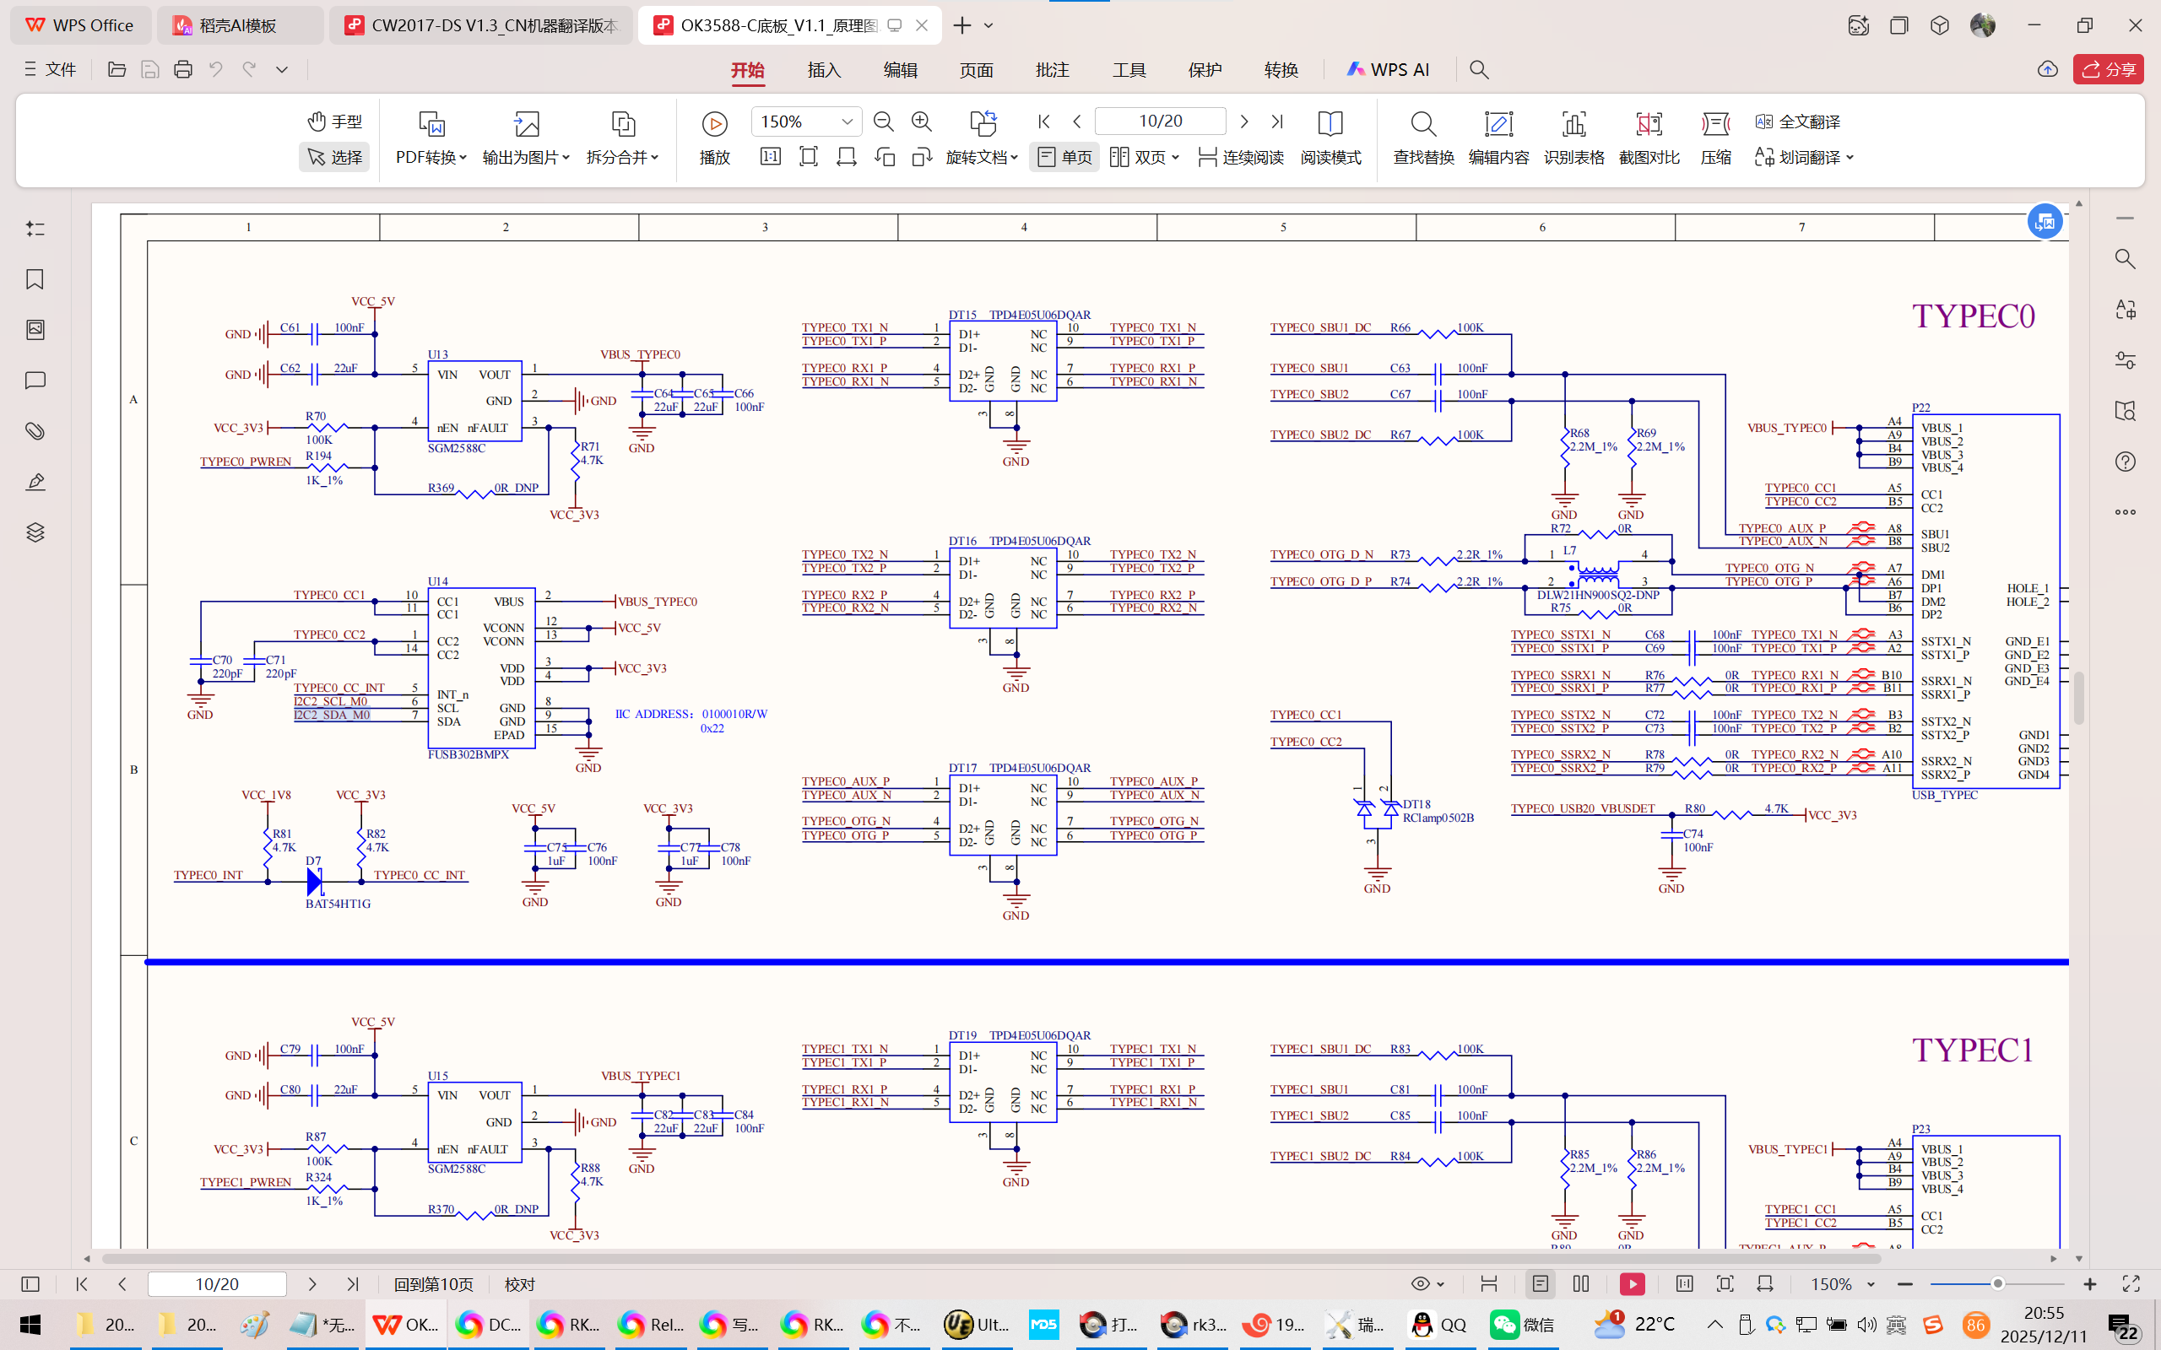Click the zoom-in magnifier icon

point(922,121)
